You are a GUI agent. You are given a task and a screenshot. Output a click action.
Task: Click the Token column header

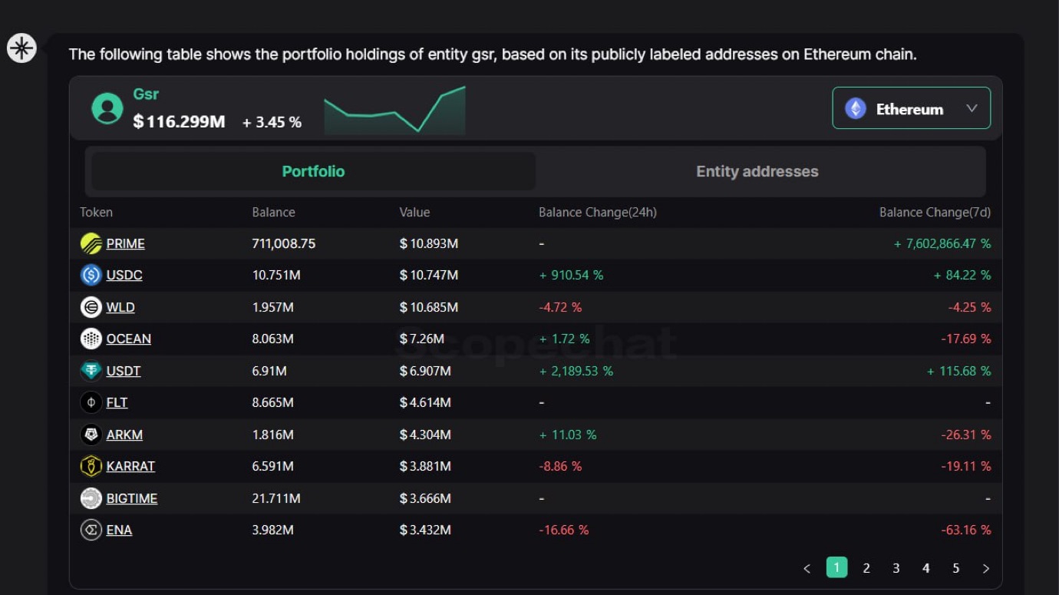click(96, 212)
